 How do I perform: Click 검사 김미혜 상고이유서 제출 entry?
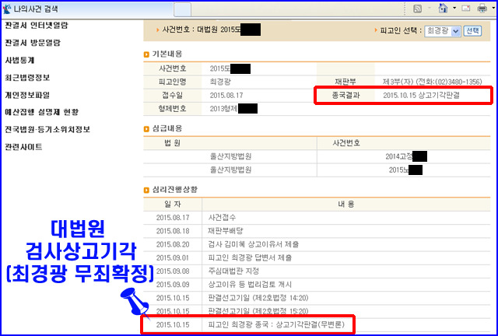click(x=254, y=244)
